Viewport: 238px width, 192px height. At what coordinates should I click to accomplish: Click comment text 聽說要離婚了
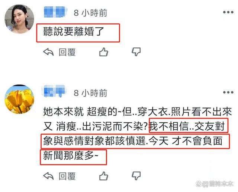pos(74,32)
